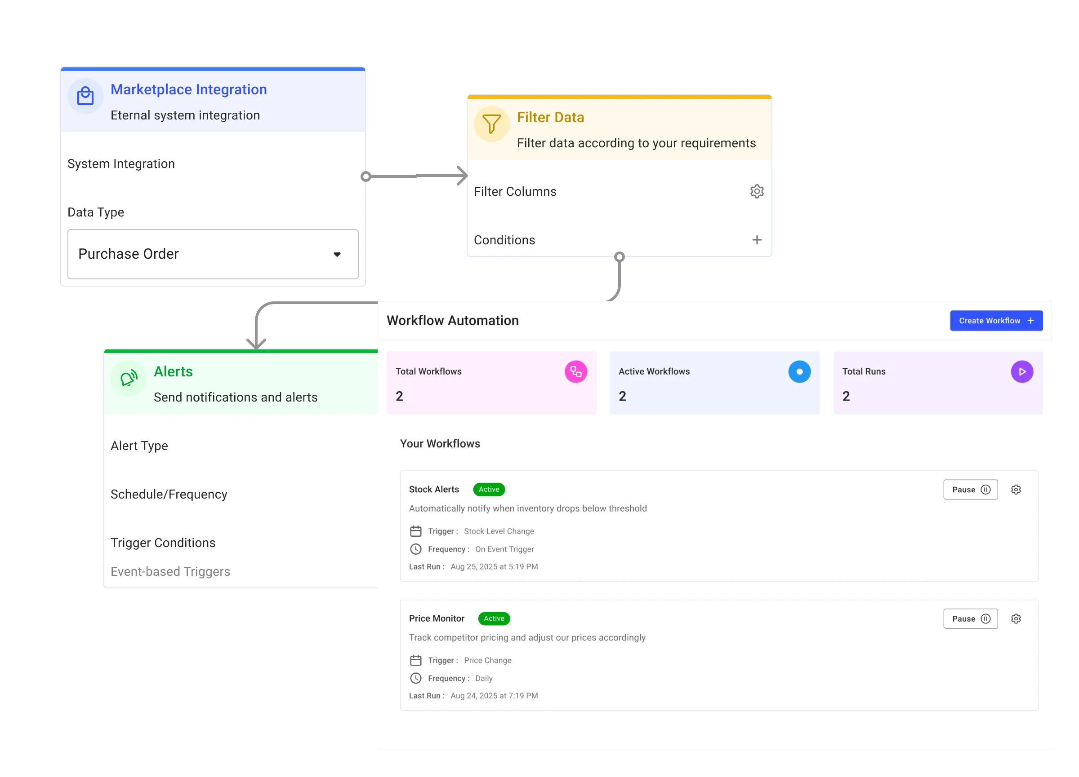This screenshot has height=777, width=1079.
Task: Click the Active Workflows stat card label
Action: tap(654, 371)
